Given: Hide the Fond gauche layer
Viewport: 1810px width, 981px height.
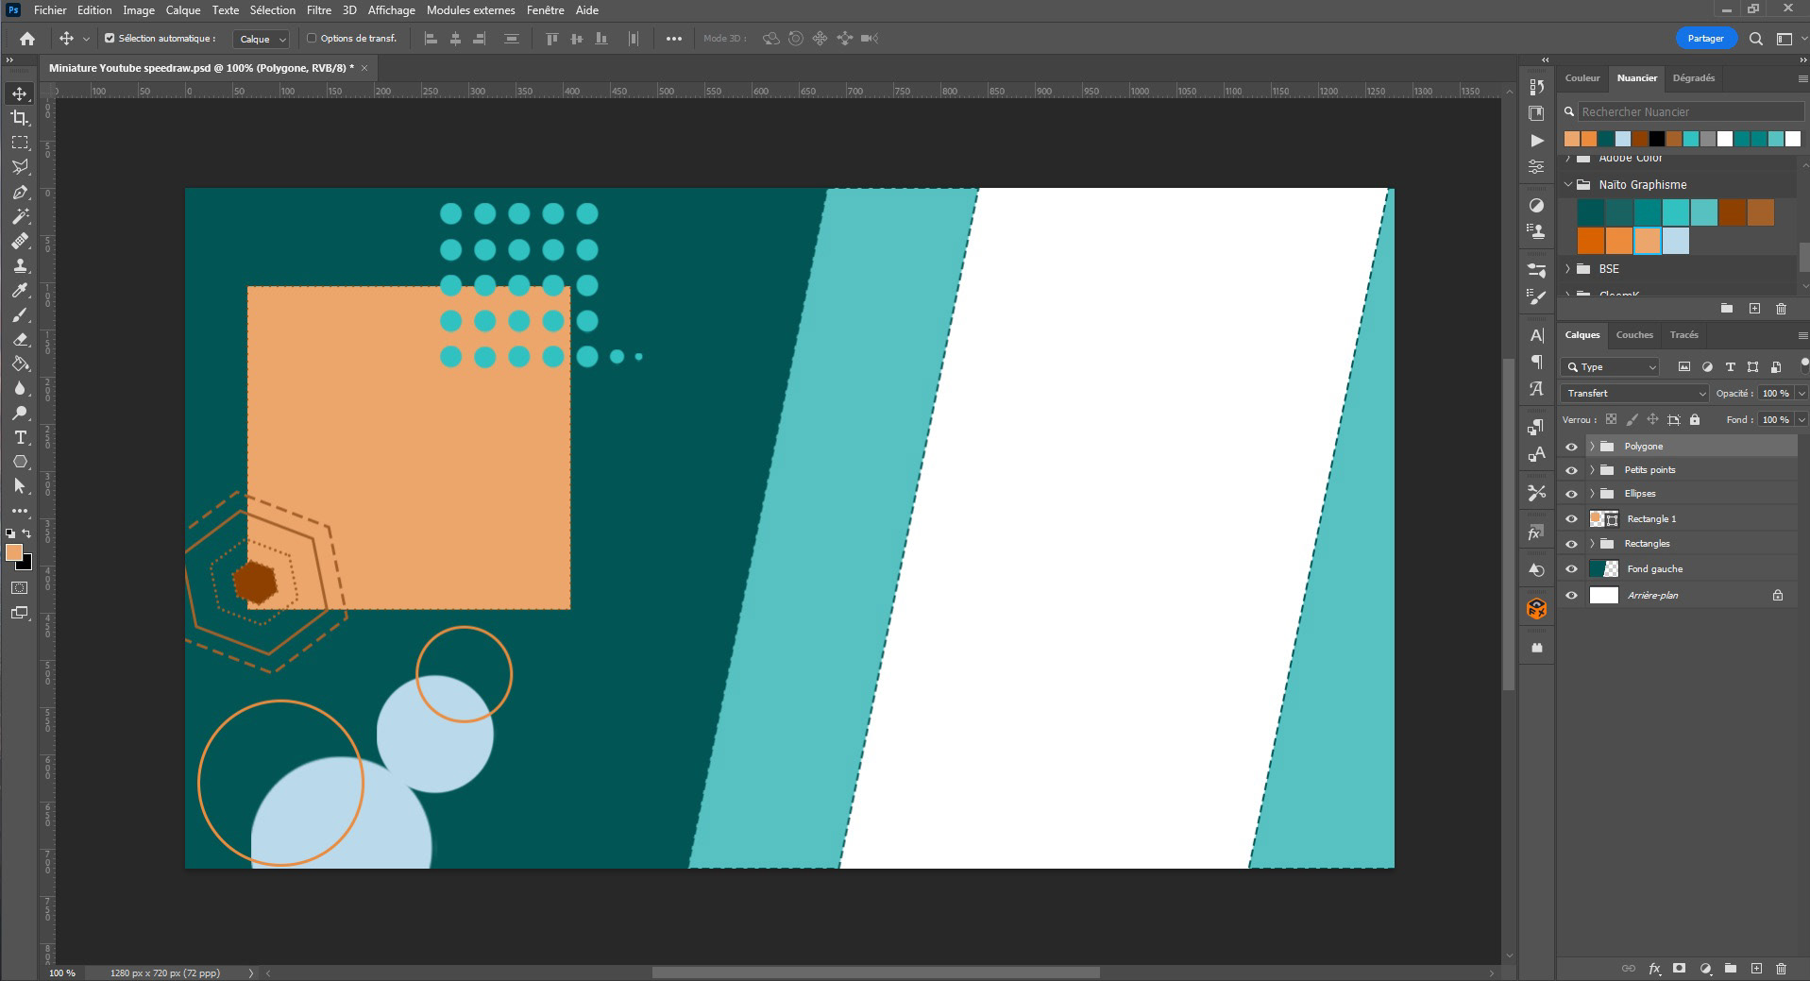Looking at the screenshot, I should point(1571,569).
